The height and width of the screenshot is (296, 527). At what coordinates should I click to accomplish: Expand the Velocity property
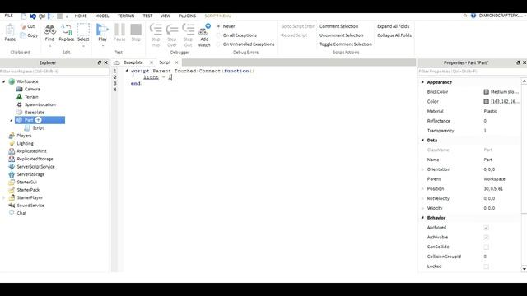[x=422, y=208]
